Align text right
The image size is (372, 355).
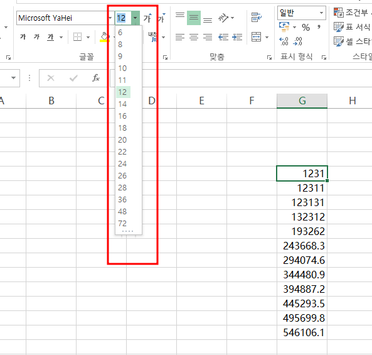(x=208, y=37)
